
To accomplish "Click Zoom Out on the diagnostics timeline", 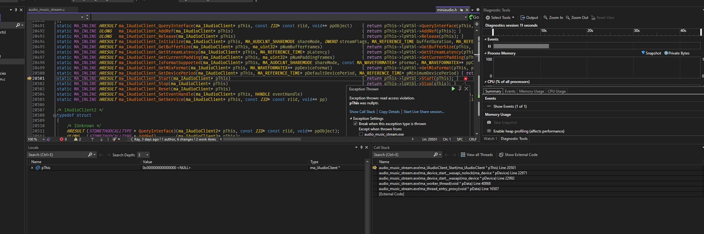I will 577,18.
